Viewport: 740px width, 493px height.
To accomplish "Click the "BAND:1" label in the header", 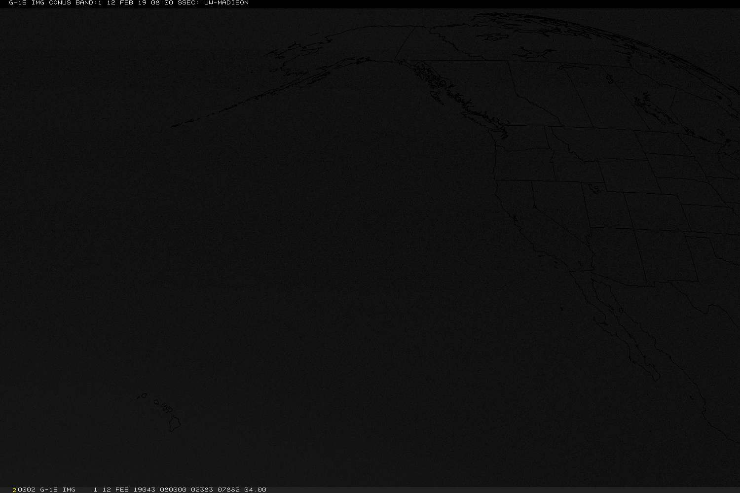I will (88, 3).
